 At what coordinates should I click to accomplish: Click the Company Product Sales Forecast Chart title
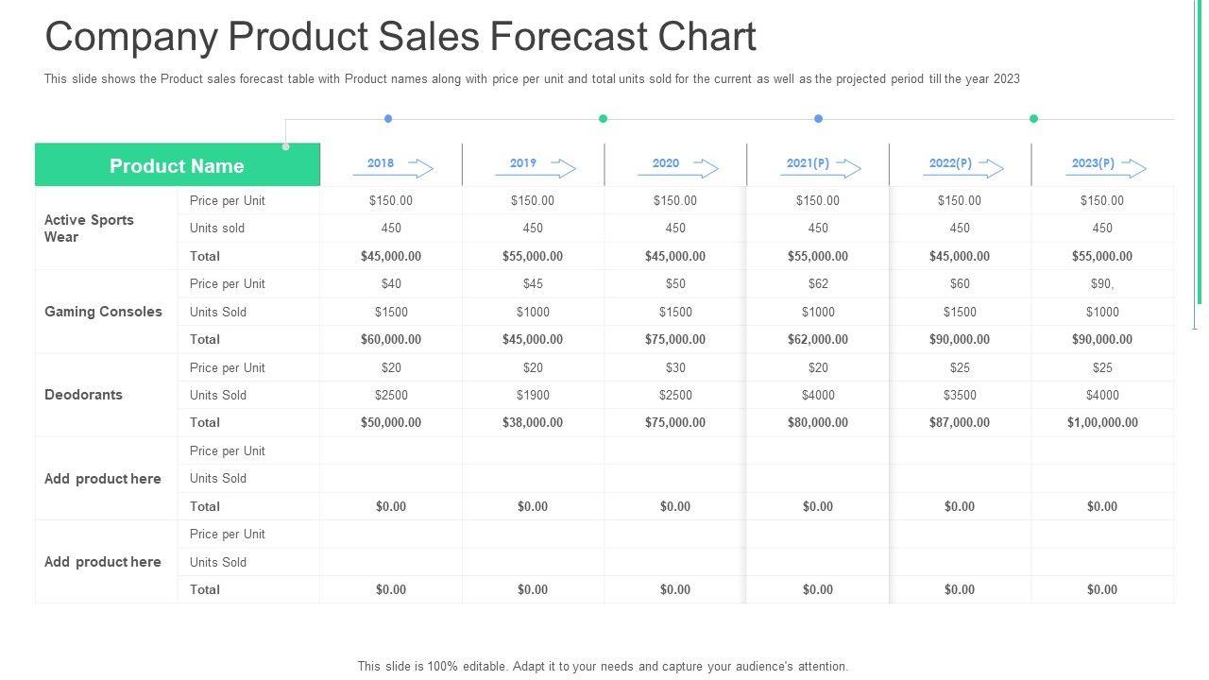(x=400, y=37)
